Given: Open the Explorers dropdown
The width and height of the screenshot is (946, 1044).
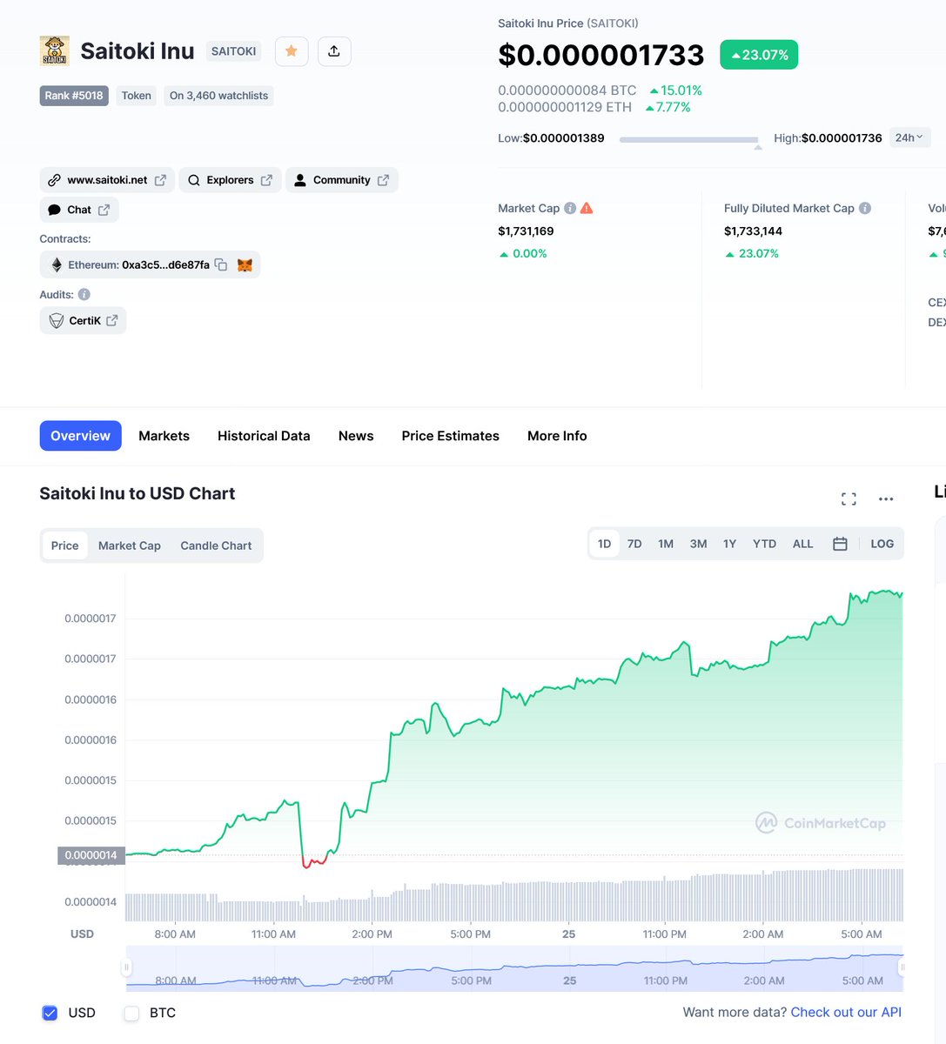Looking at the screenshot, I should (231, 180).
